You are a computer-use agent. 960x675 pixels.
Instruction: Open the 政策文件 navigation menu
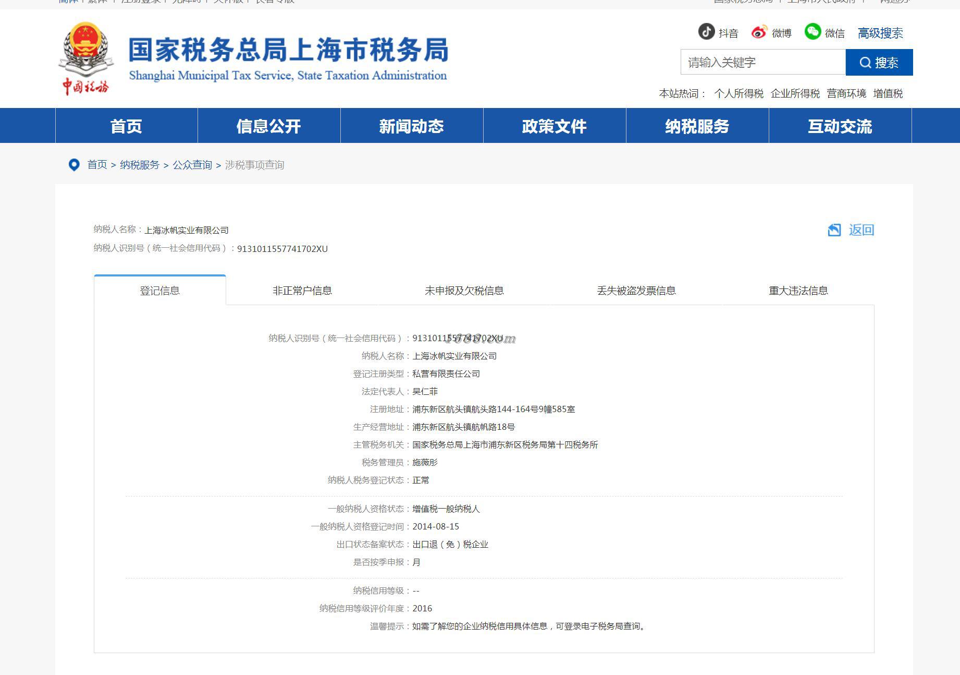555,126
